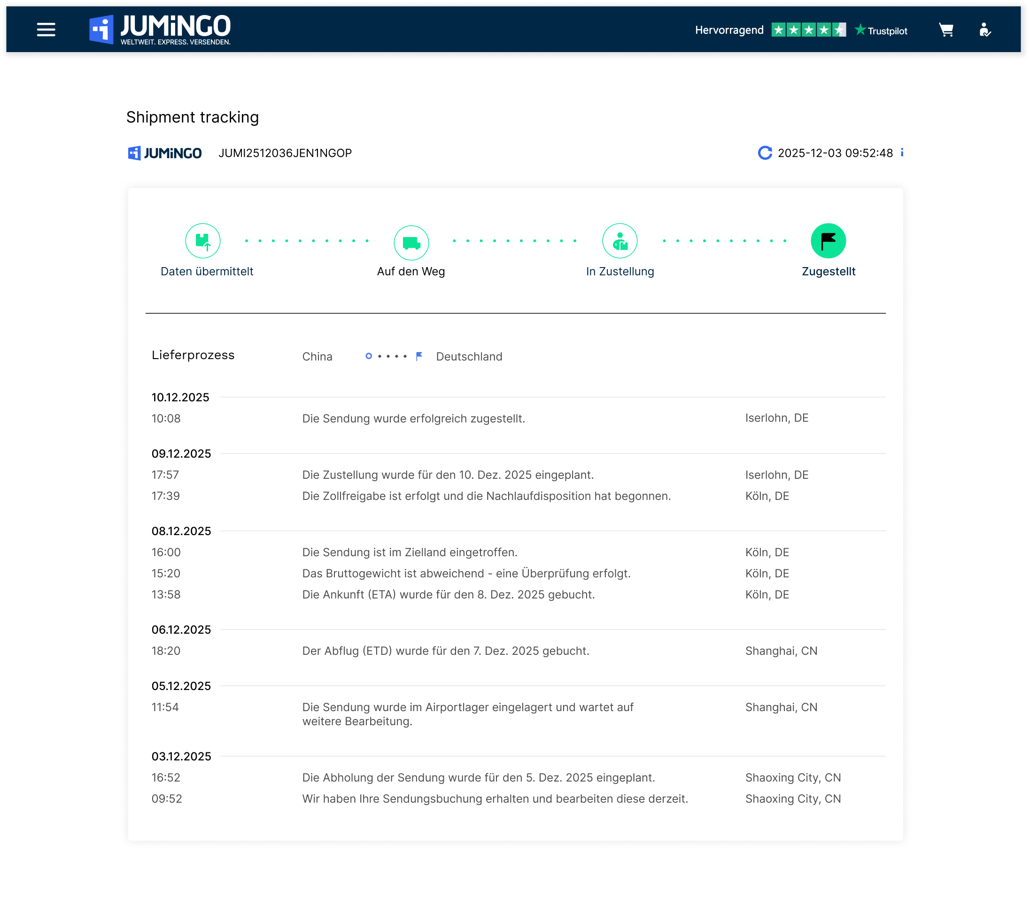1030x897 pixels.
Task: Click the refresh tracking icon
Action: pos(764,153)
